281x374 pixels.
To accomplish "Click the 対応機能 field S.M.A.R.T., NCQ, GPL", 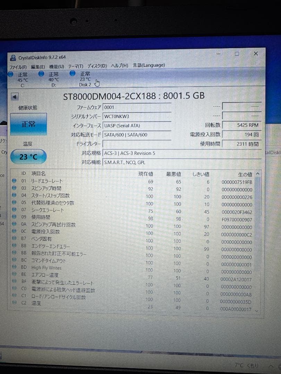I will [182, 162].
